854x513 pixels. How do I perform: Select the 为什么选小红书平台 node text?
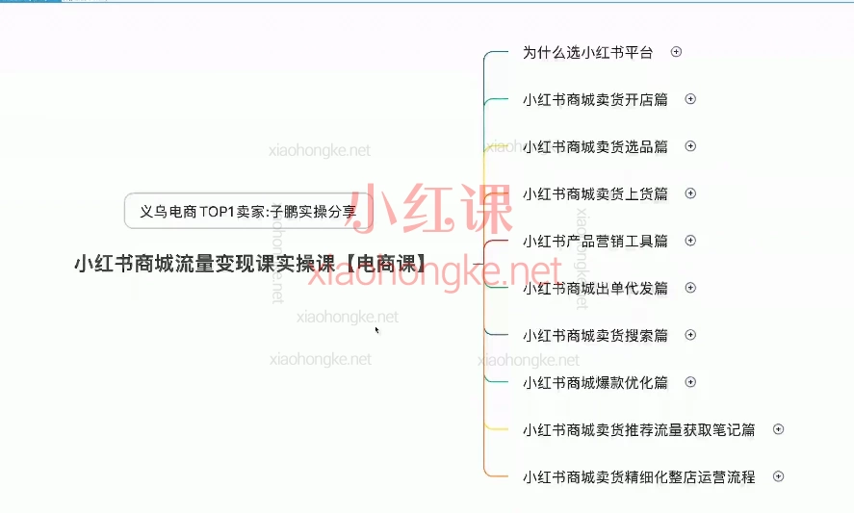coord(587,52)
